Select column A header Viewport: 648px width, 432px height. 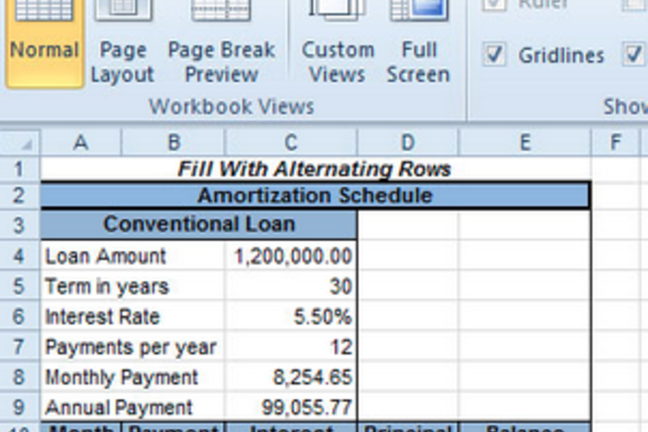click(x=81, y=143)
